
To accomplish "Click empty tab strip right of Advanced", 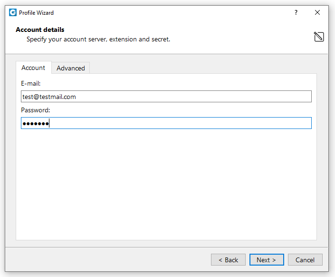I will tap(200, 68).
